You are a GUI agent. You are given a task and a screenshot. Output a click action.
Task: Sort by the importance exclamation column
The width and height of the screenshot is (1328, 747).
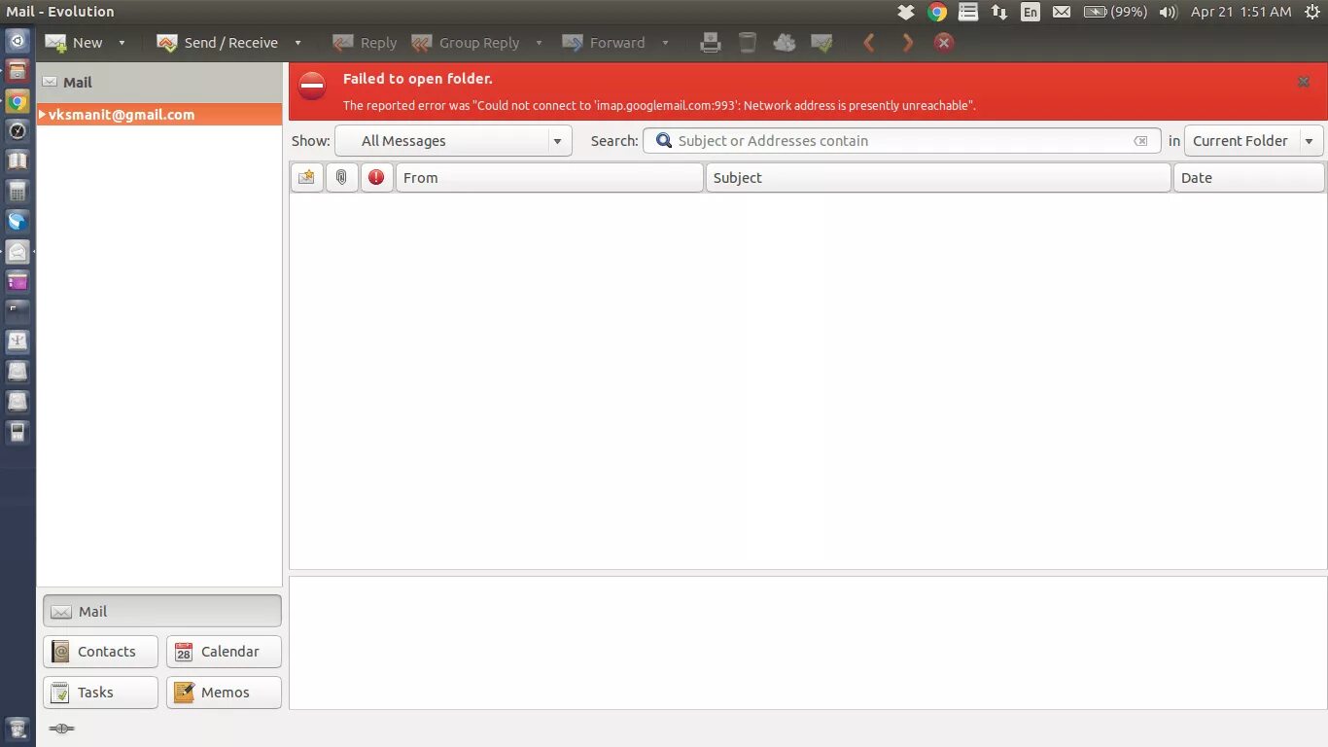tap(376, 177)
